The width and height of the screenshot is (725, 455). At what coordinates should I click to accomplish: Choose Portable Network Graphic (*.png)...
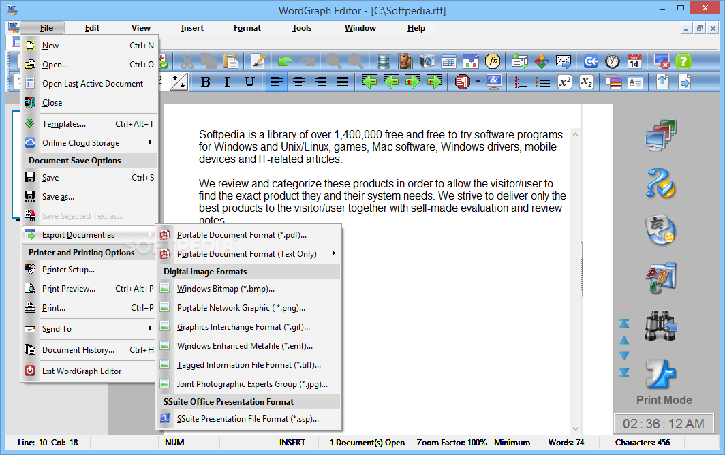(249, 307)
